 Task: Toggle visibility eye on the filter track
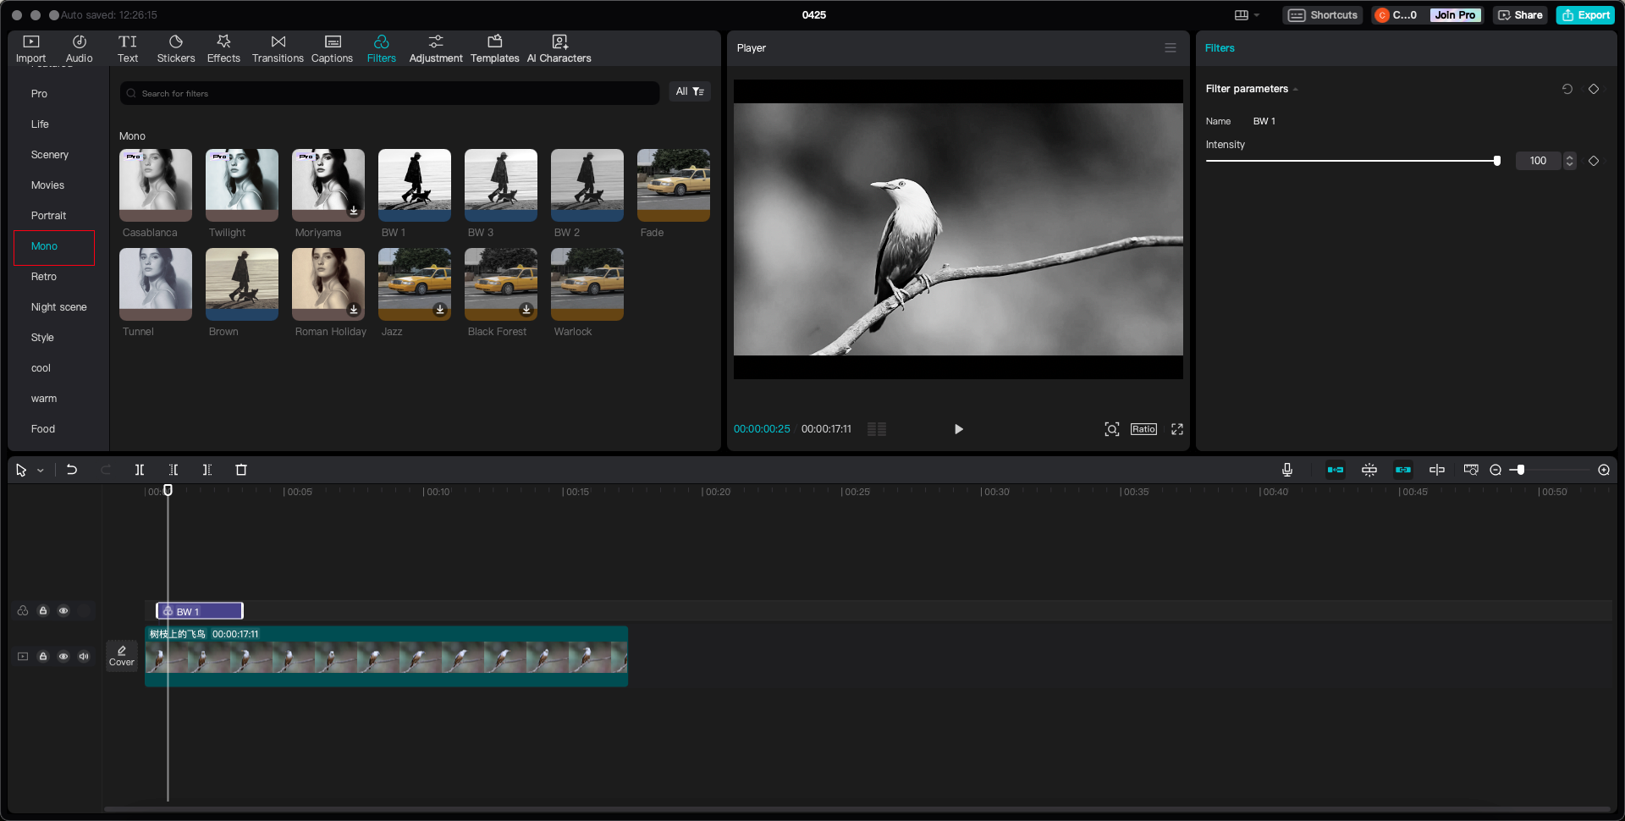[x=63, y=611]
